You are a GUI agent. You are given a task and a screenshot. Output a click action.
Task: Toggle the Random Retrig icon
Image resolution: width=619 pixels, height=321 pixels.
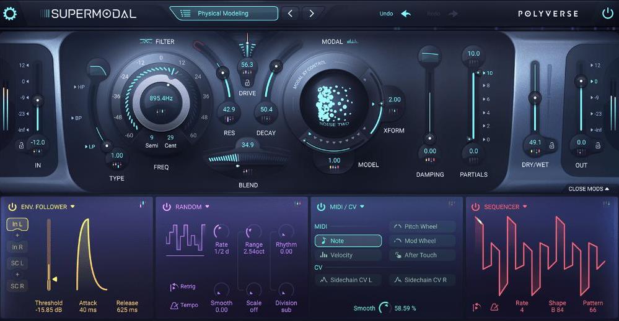coord(173,287)
